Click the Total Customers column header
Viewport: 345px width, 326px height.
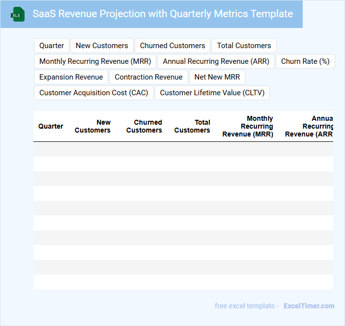click(x=192, y=126)
